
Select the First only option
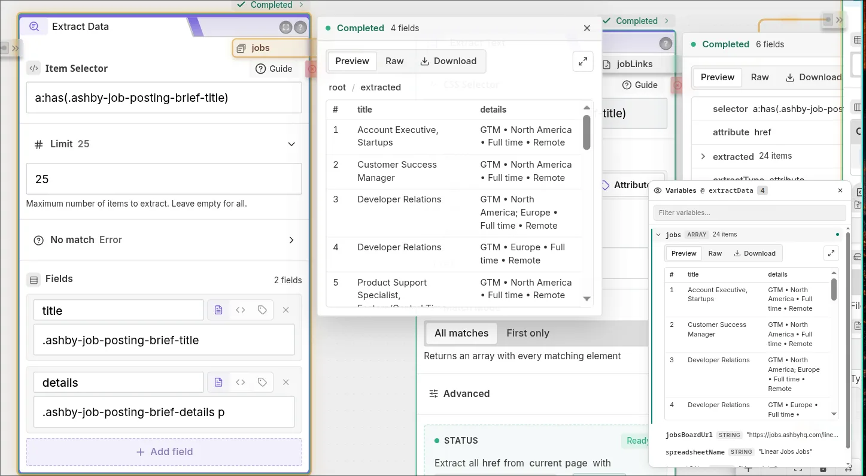coord(527,333)
